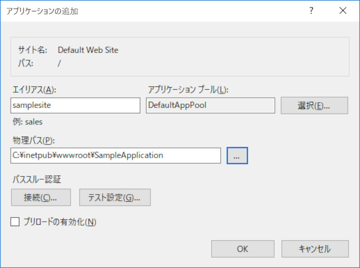
Task: Open テスト設定 to verify the settings
Action: click(115, 197)
